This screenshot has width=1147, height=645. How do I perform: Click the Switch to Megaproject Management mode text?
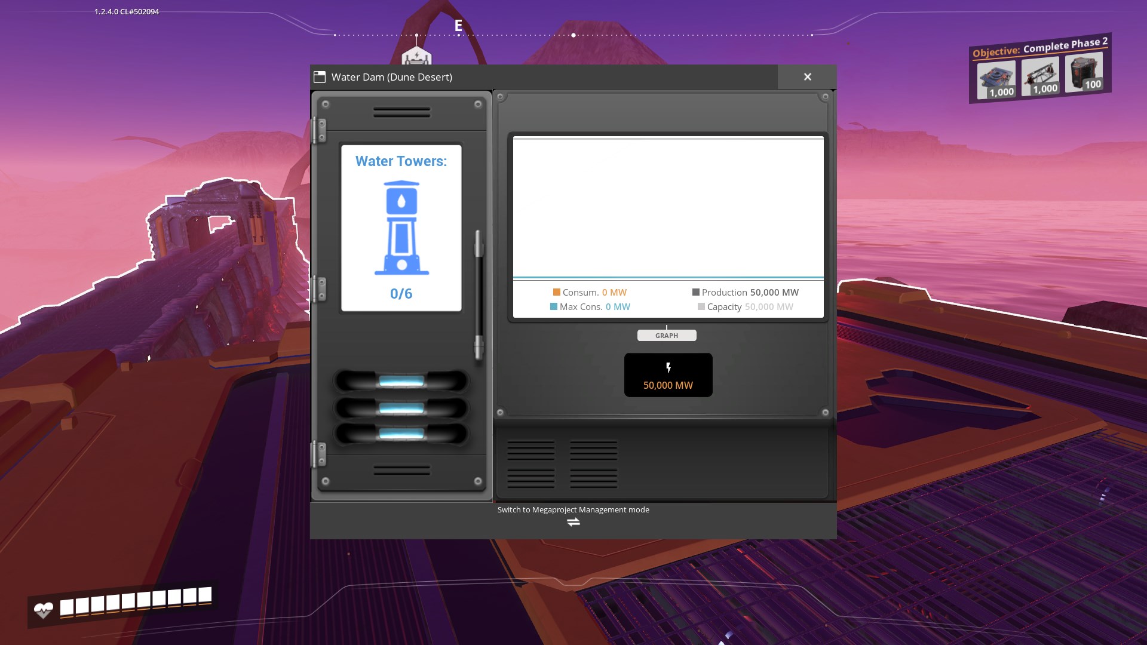(573, 509)
